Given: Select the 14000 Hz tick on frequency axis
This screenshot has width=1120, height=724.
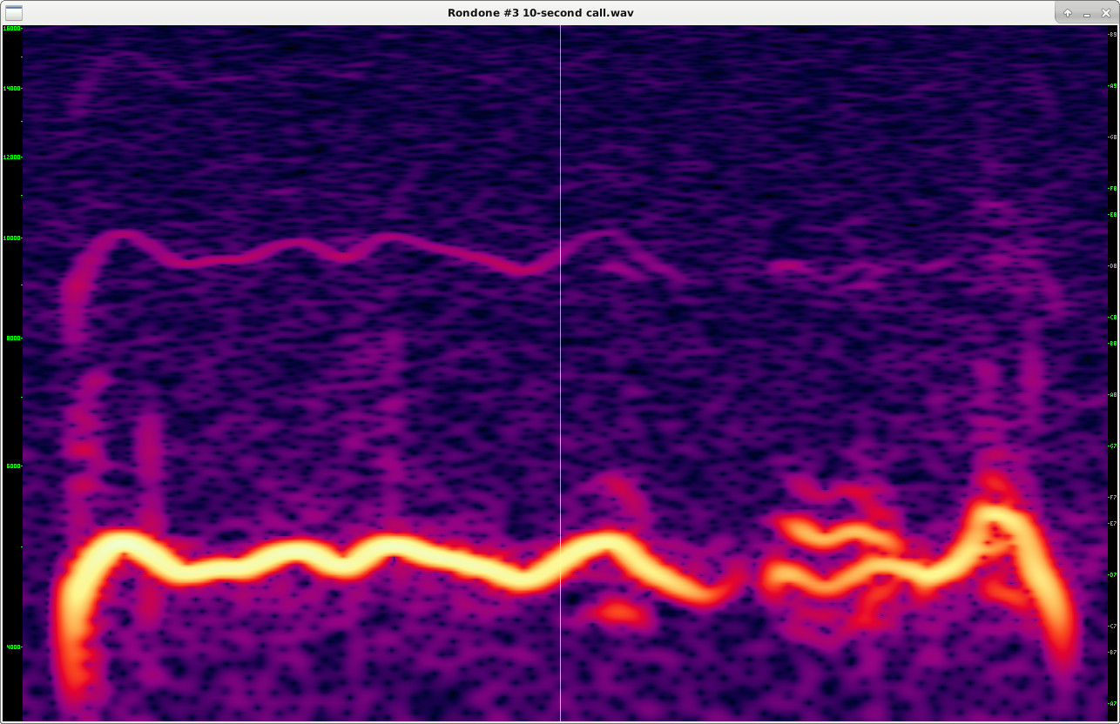Looking at the screenshot, I should [12, 89].
